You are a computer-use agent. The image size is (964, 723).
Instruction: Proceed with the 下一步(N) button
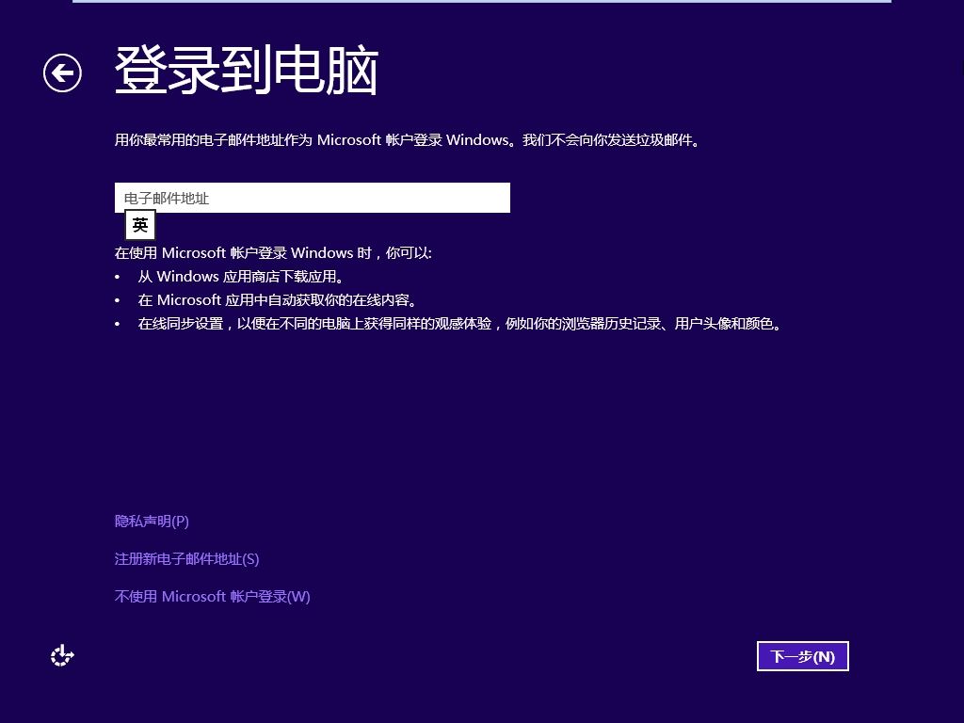[x=802, y=656]
